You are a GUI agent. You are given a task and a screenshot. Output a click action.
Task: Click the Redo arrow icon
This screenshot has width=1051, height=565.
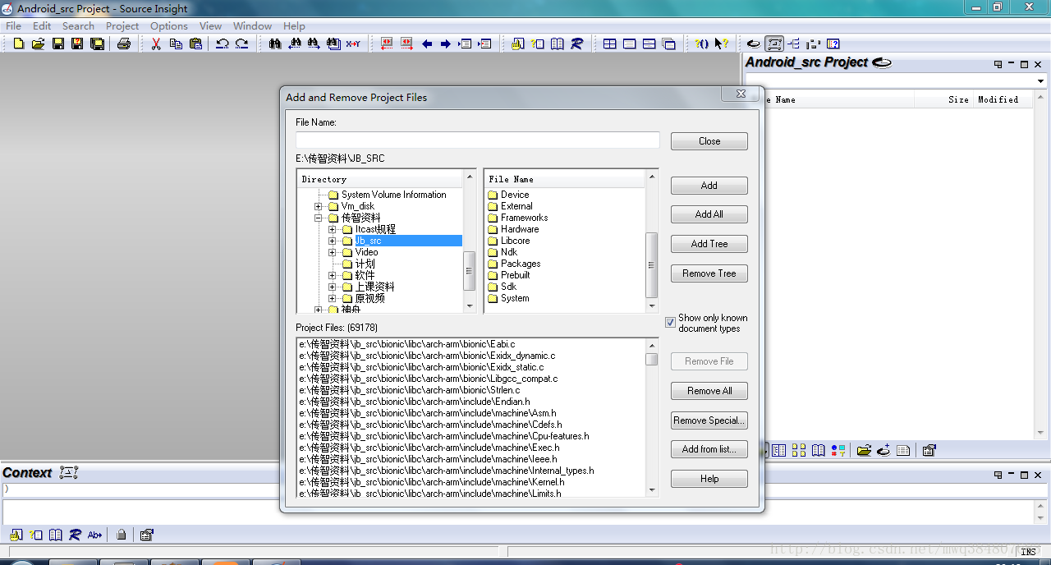pos(242,44)
